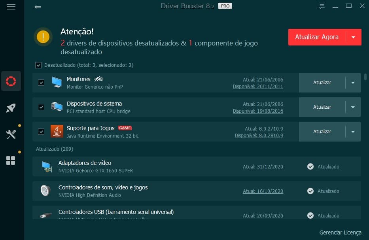This screenshot has height=240, width=369.
Task: Maximize the Driver Booster window
Action: (x=349, y=6)
